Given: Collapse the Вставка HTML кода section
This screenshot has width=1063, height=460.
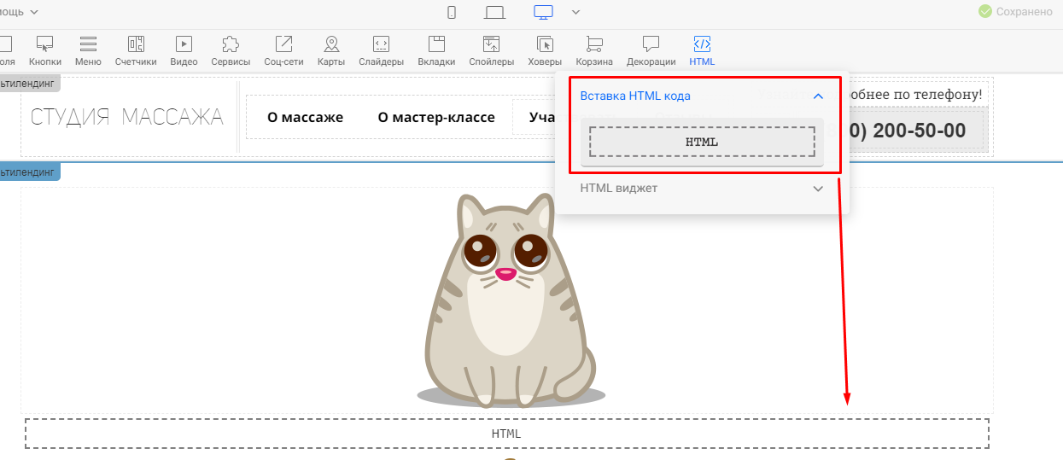Looking at the screenshot, I should tap(817, 96).
